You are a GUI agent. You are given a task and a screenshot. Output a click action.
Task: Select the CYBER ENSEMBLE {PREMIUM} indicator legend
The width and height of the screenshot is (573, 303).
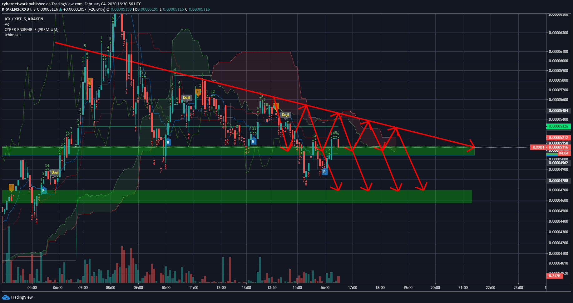pos(32,30)
